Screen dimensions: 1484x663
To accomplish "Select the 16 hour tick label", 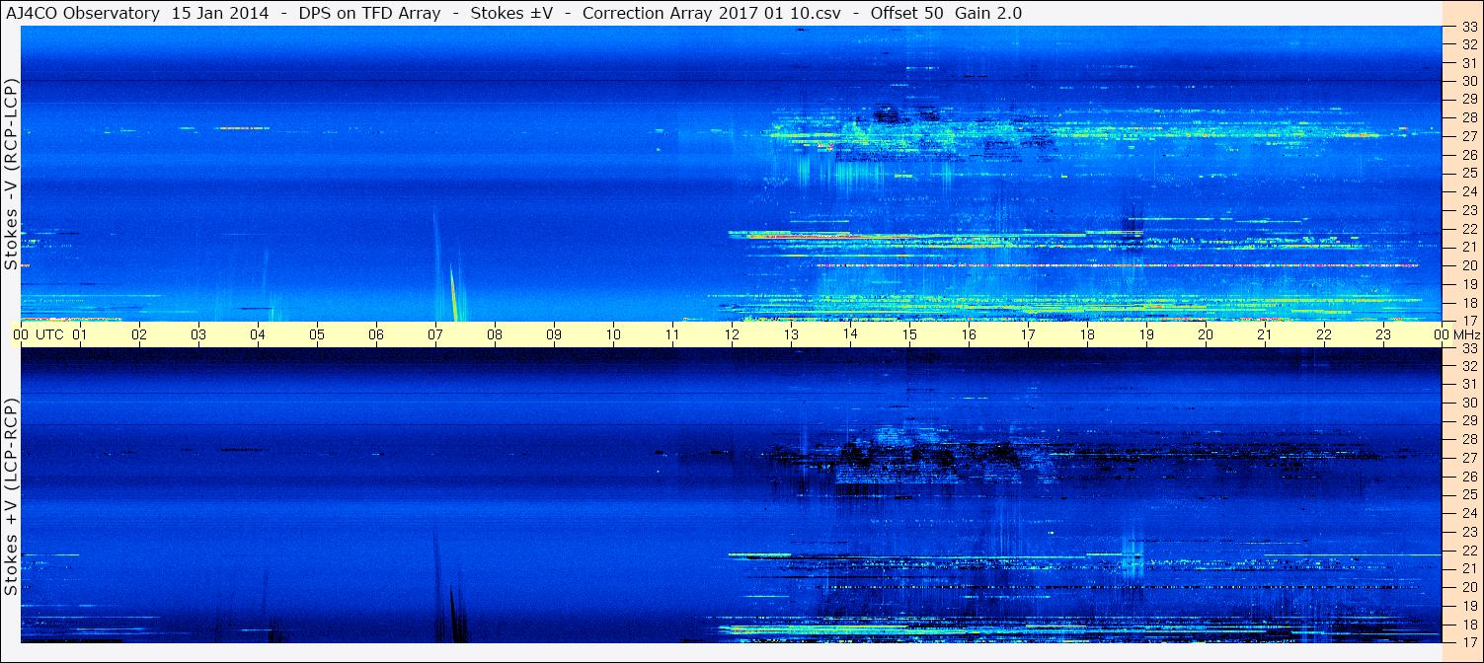I will (x=969, y=334).
